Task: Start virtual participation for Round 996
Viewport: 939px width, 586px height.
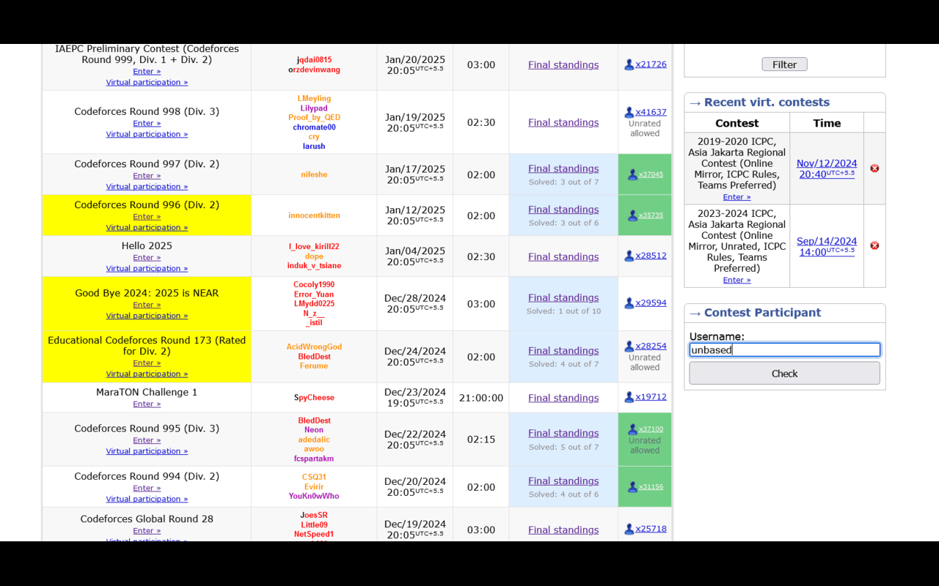Action: click(x=147, y=228)
